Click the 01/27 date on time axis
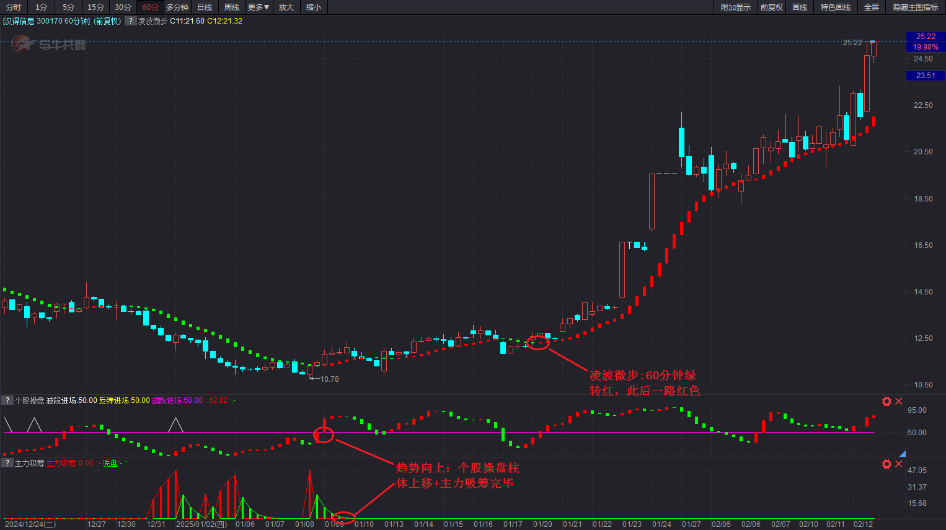The width and height of the screenshot is (946, 530). (691, 524)
